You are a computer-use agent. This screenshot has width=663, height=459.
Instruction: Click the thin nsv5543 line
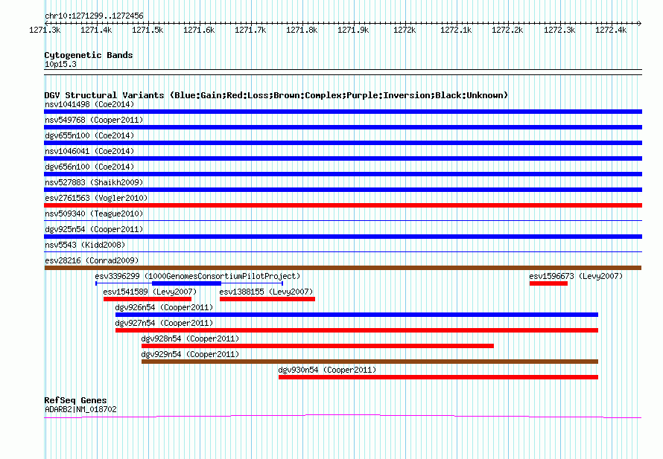343,251
